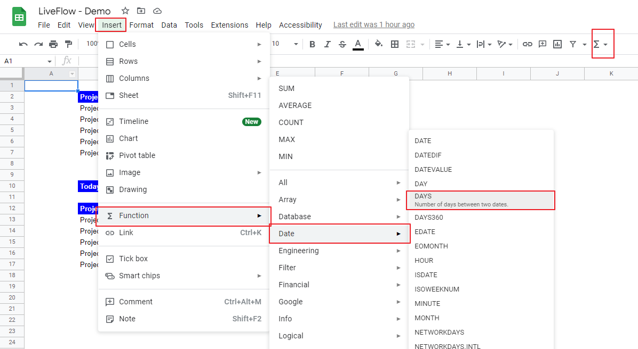638x349 pixels.
Task: Expand the Cells submenu
Action: [x=184, y=44]
